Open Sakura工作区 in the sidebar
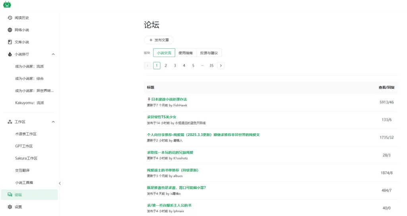This screenshot has width=407, height=216. 26,158
